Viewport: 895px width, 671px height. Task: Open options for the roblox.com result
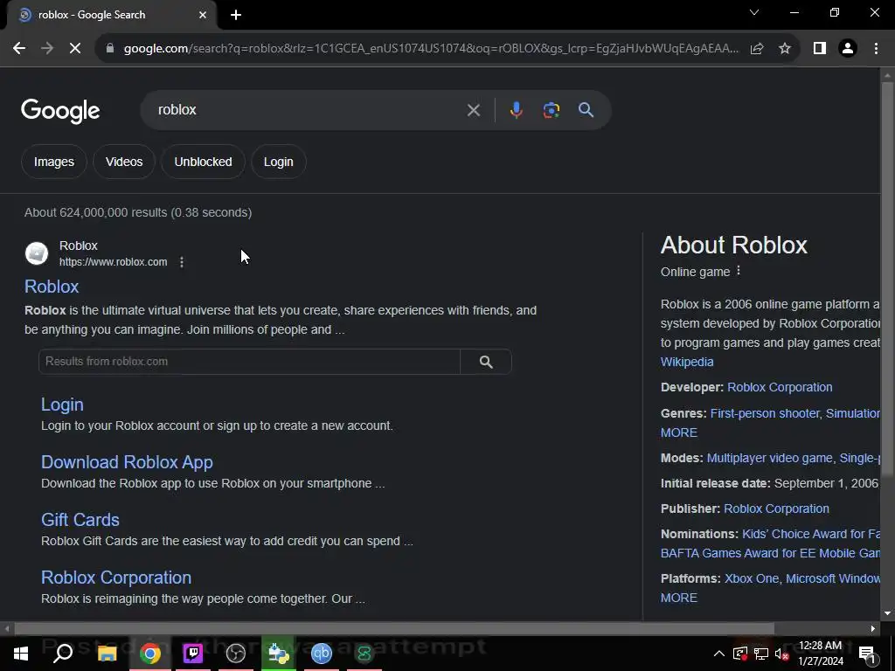[182, 262]
